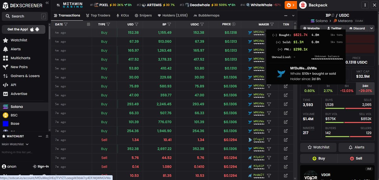Screen dimensions: 379x180
Task: Switch to the Bubblemaps tab
Action: coord(207,15)
